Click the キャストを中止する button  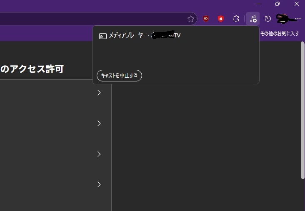119,76
